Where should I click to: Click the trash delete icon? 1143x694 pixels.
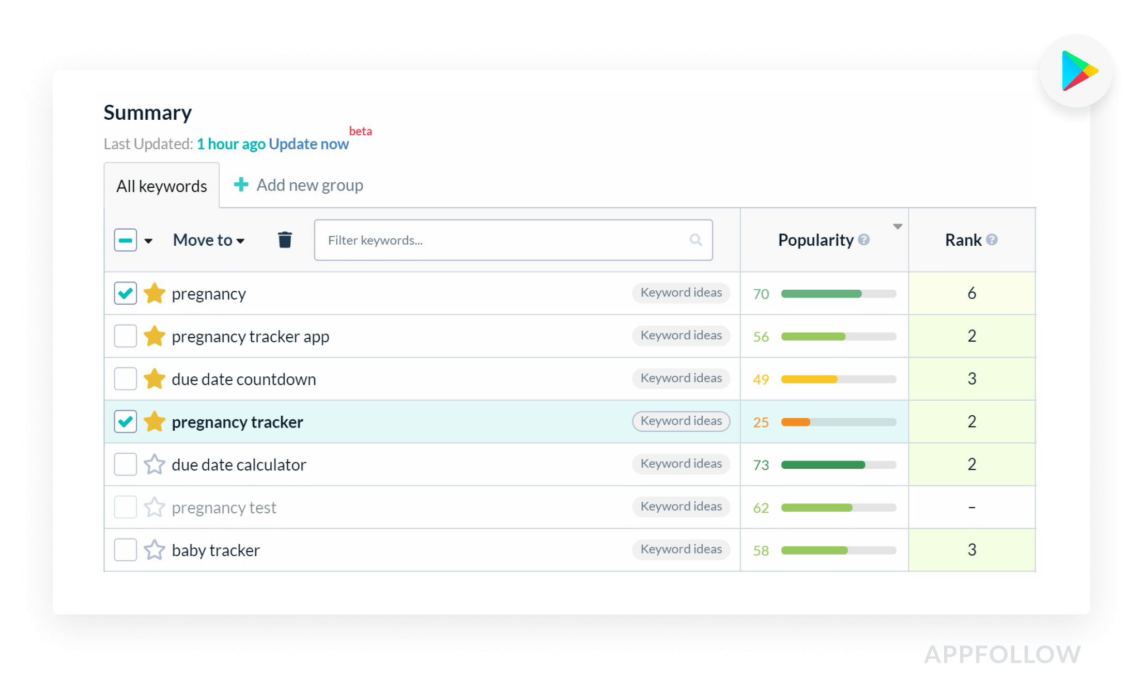285,240
